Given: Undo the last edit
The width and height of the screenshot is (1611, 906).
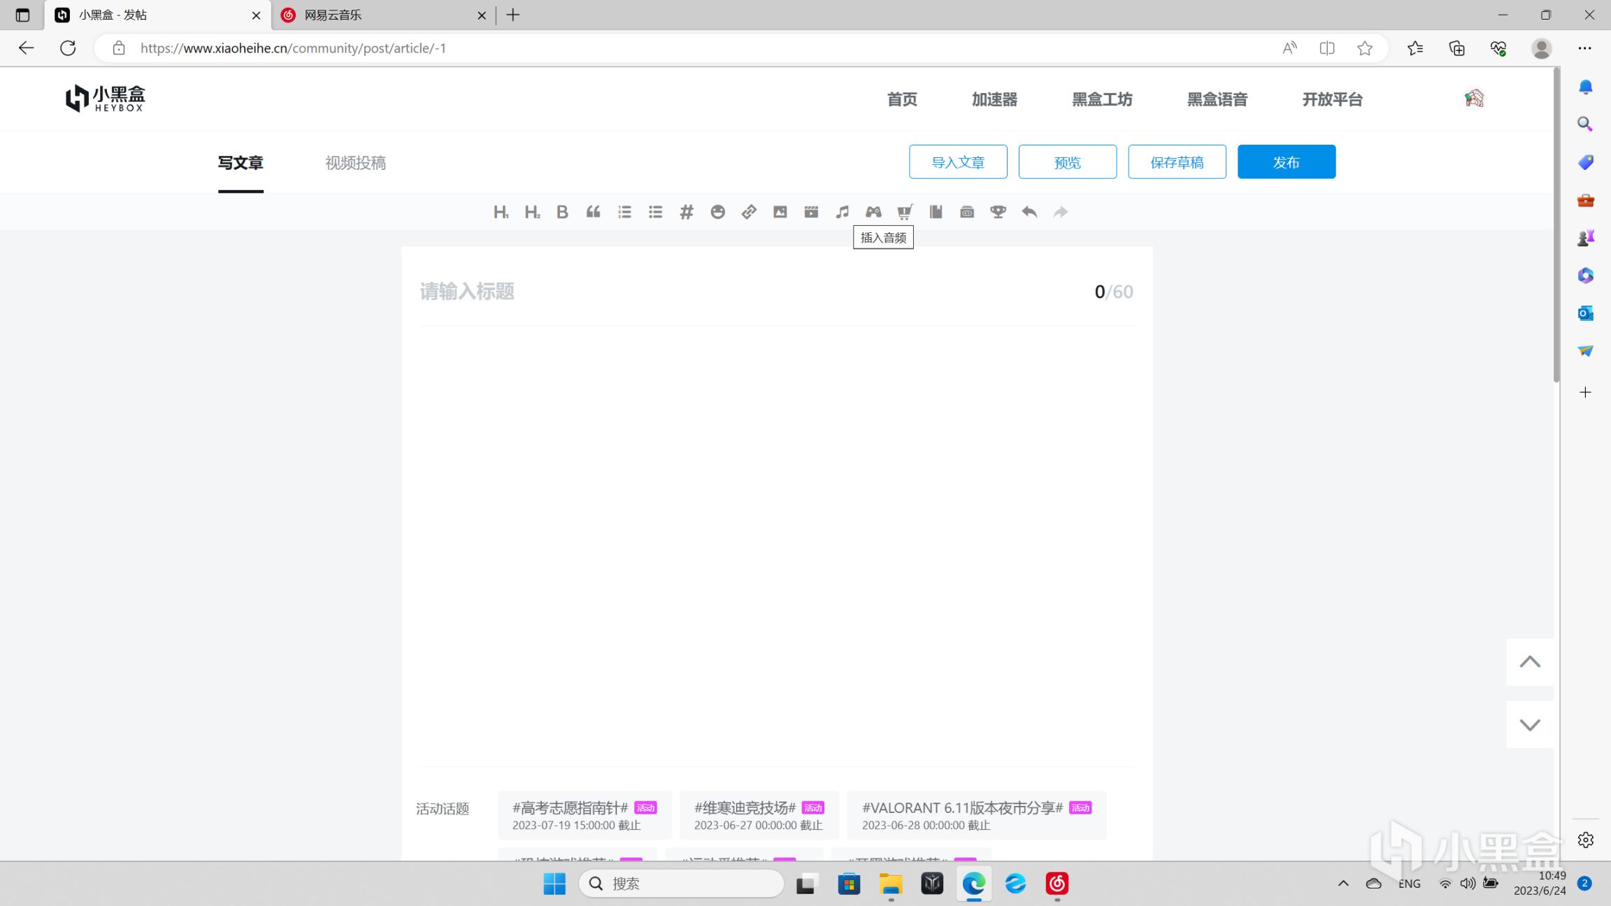Looking at the screenshot, I should pyautogui.click(x=1029, y=212).
